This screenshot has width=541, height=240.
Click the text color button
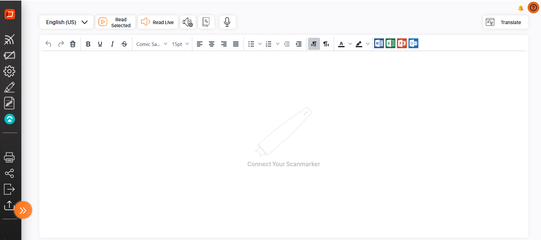click(341, 44)
